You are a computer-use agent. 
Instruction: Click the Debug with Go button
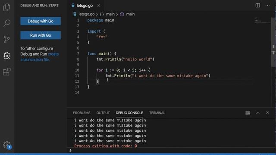(x=41, y=21)
